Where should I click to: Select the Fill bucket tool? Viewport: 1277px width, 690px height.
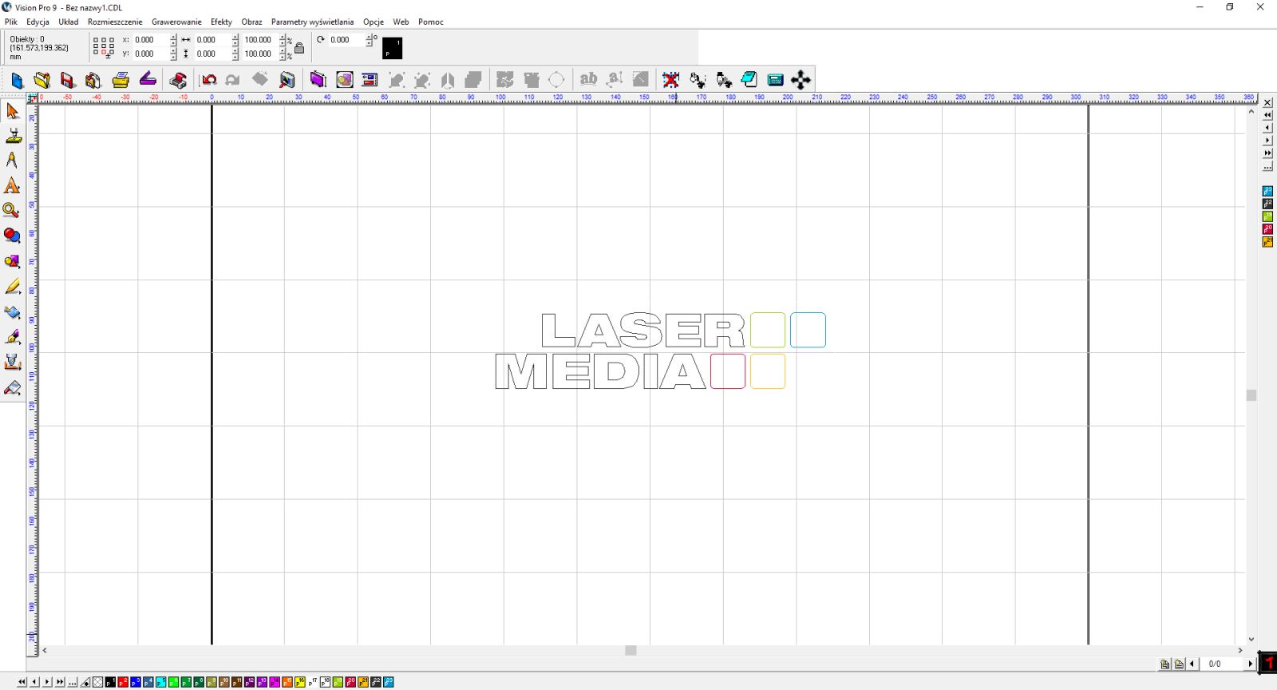click(12, 312)
